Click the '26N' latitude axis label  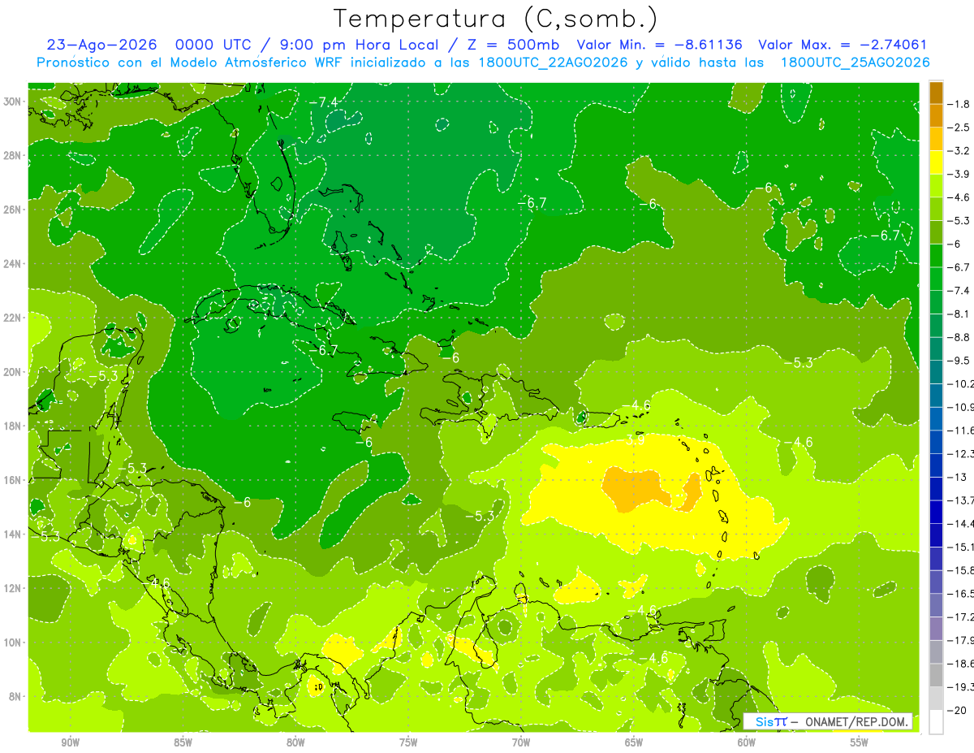tap(12, 210)
